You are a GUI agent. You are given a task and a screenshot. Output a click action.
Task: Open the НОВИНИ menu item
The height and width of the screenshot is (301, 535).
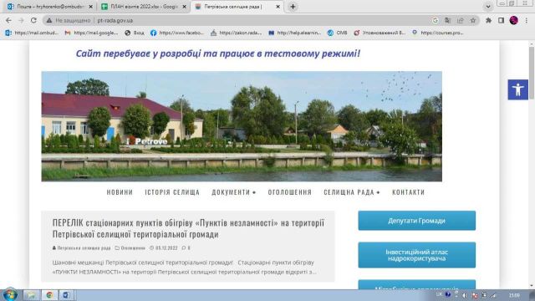click(x=120, y=192)
